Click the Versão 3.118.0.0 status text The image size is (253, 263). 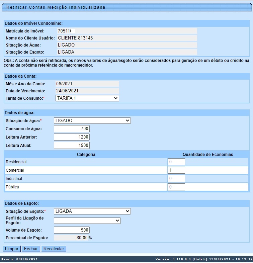(204, 259)
